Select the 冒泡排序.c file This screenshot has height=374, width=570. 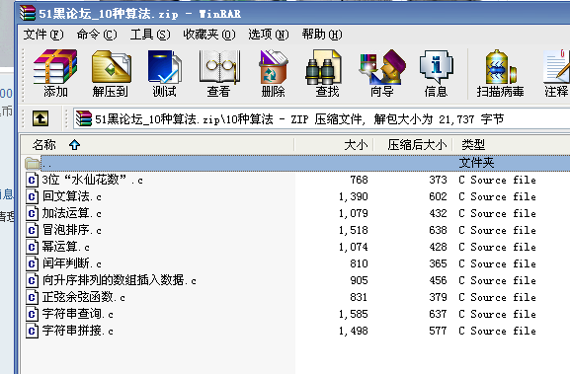pyautogui.click(x=71, y=230)
